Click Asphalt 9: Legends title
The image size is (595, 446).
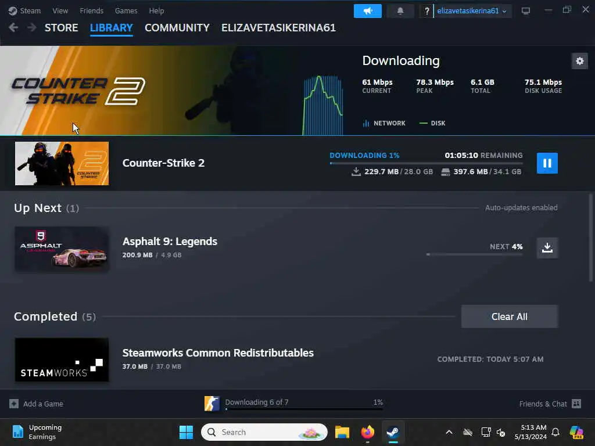170,242
